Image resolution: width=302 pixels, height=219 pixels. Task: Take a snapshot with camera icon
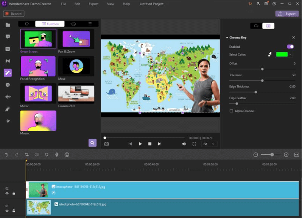pos(106,144)
